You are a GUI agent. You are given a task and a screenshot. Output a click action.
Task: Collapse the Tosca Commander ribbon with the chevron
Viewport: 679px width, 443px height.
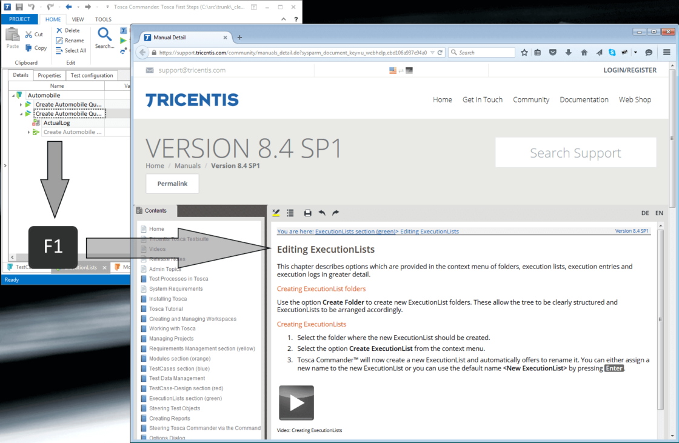284,19
